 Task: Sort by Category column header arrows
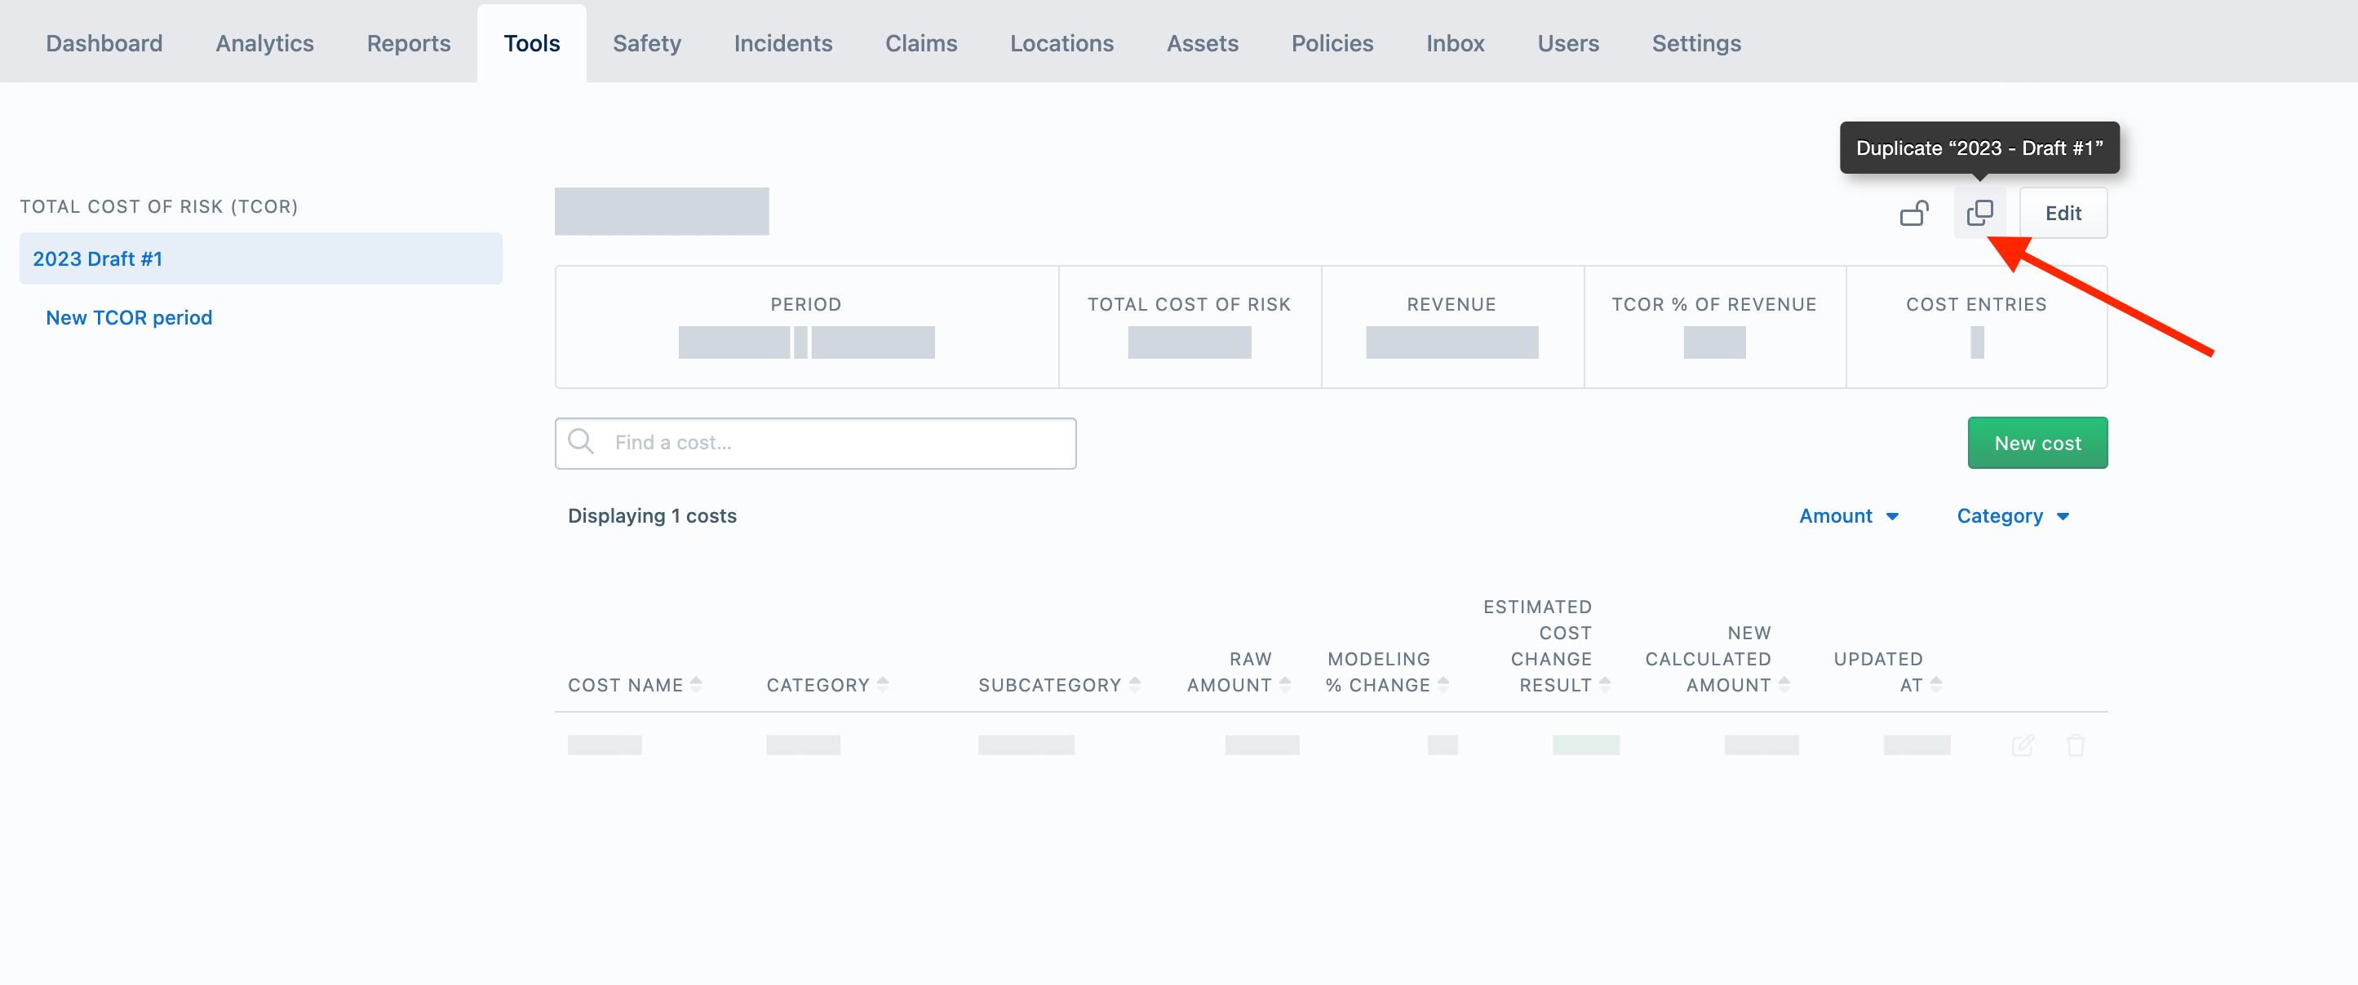coord(883,684)
